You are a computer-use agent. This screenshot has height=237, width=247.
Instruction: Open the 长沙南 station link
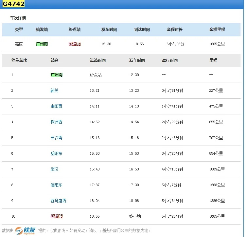click(56, 138)
